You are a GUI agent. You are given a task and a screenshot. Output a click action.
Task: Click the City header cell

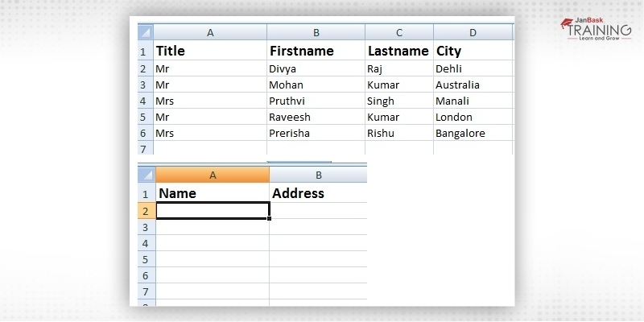coord(473,51)
